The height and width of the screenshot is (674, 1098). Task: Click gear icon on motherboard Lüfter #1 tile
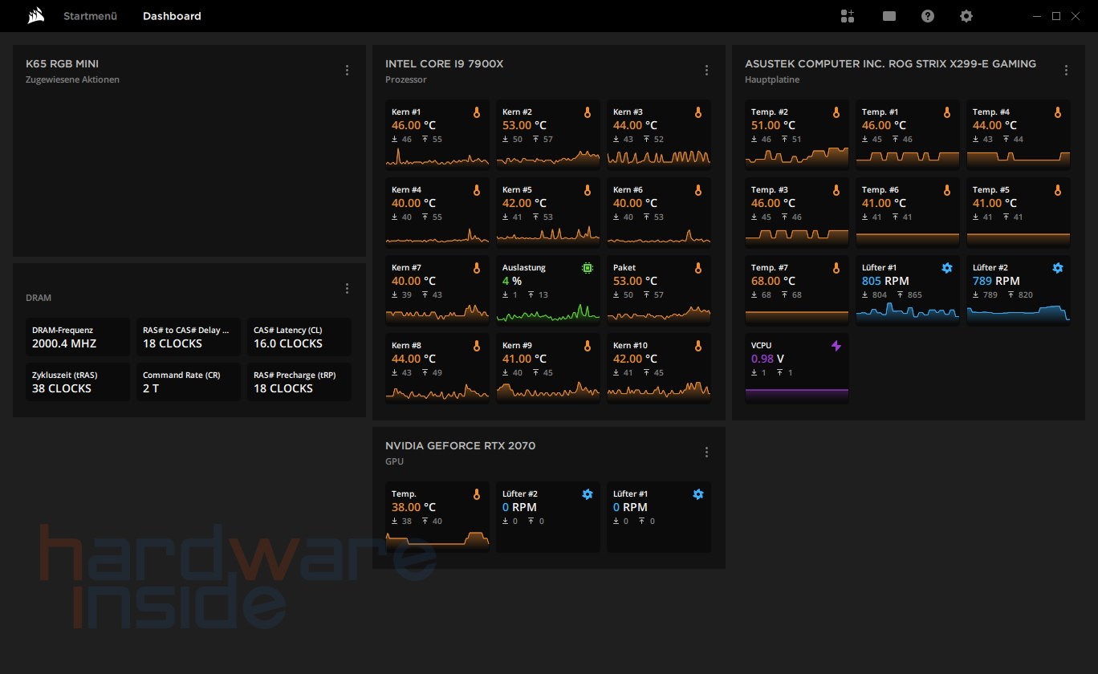pyautogui.click(x=947, y=268)
